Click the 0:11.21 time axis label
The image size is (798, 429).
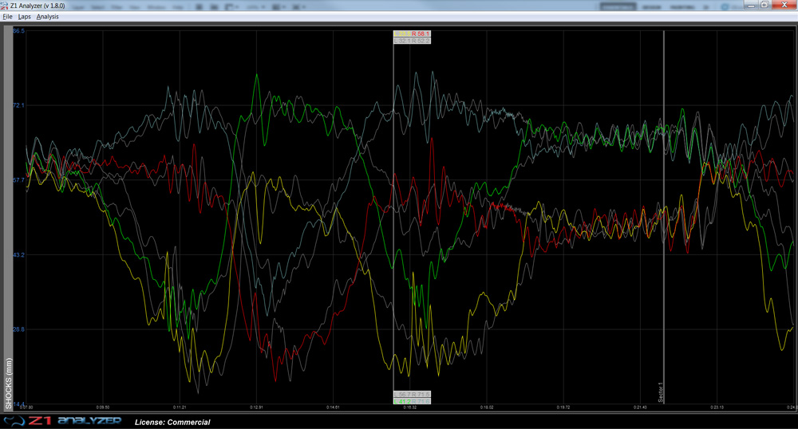180,407
